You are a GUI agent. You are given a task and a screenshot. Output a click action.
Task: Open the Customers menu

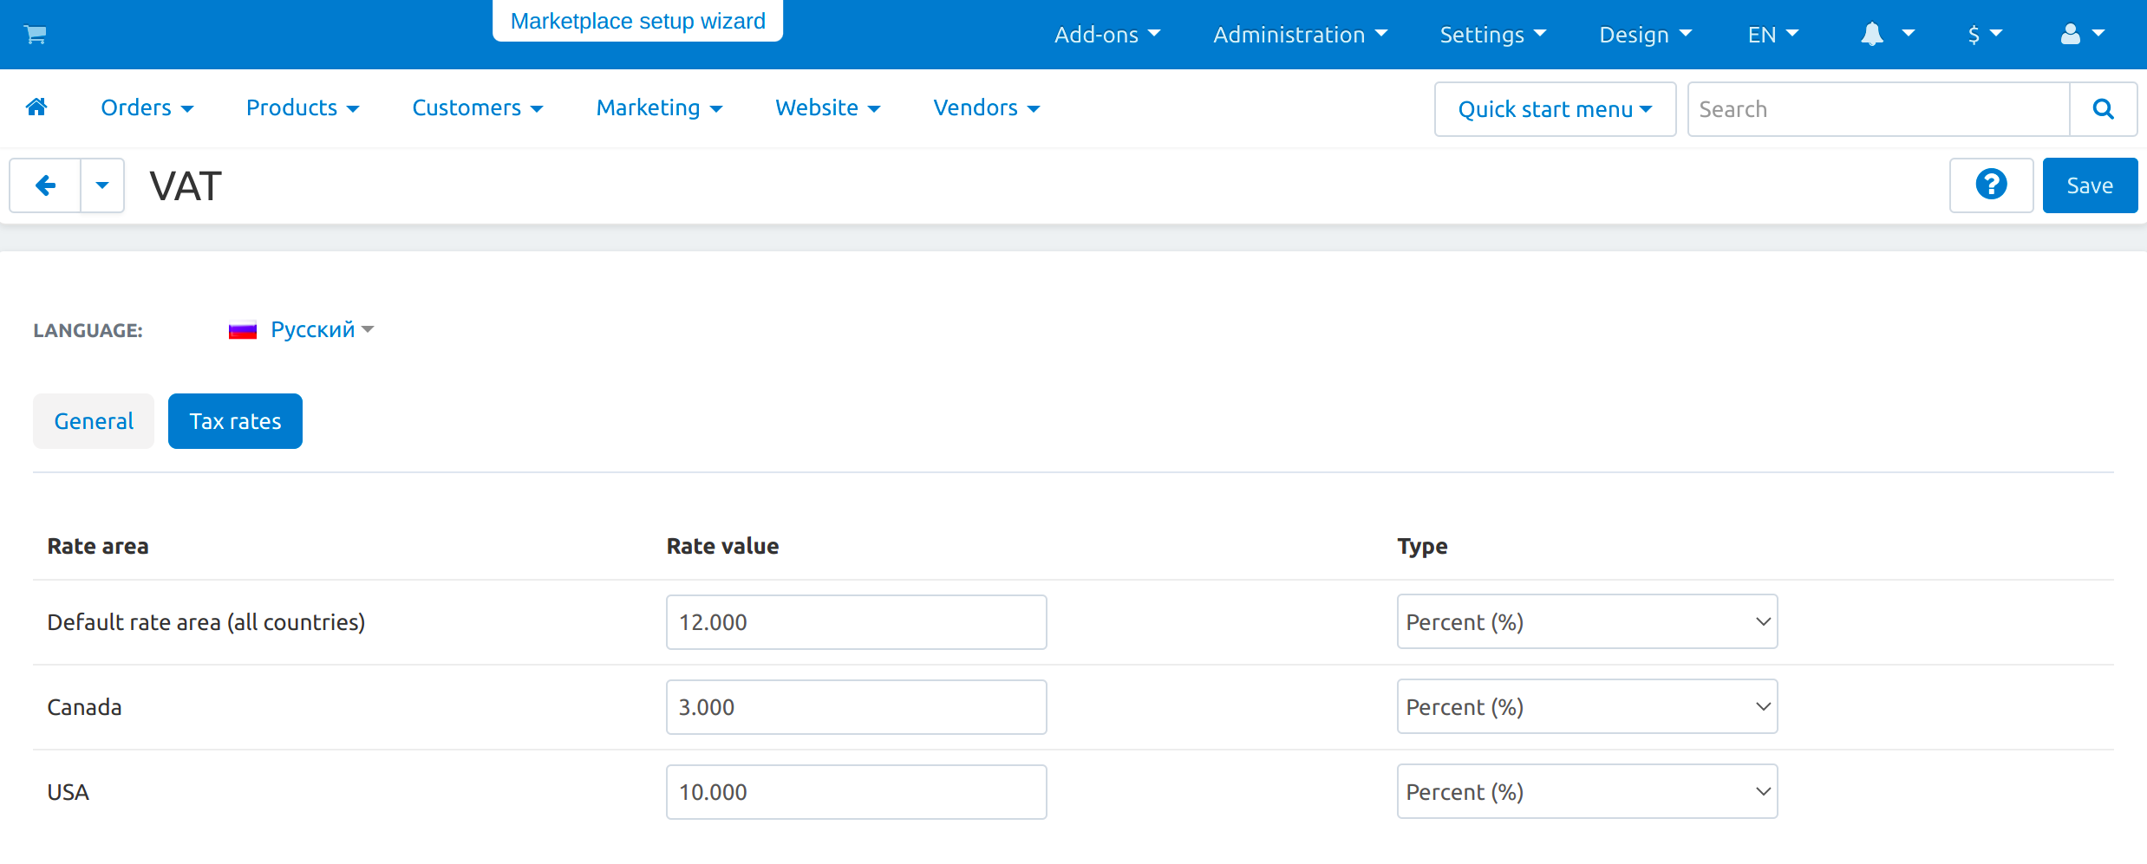pyautogui.click(x=477, y=107)
